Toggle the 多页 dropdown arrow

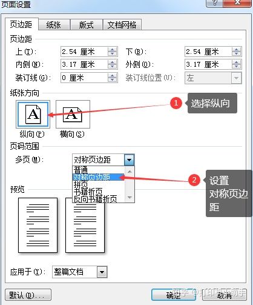(x=130, y=159)
